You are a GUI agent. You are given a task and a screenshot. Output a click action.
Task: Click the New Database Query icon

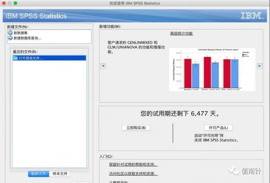(x=10, y=38)
